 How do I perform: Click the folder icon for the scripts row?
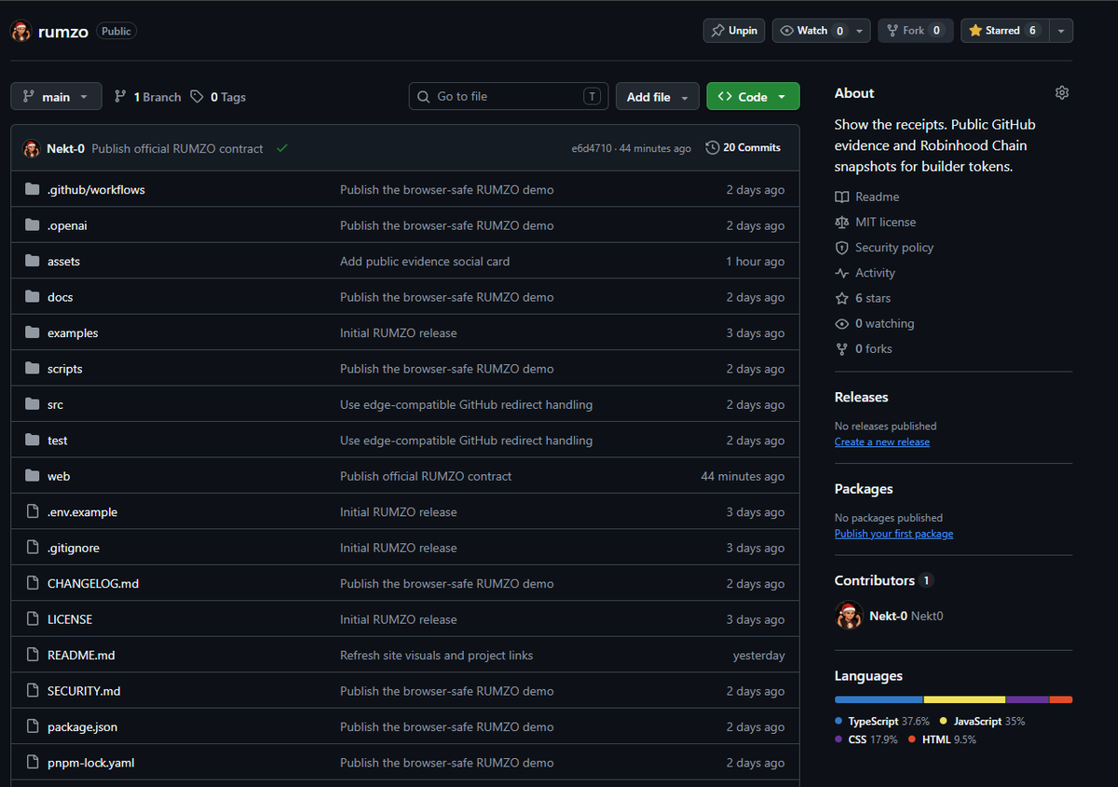pyautogui.click(x=33, y=369)
